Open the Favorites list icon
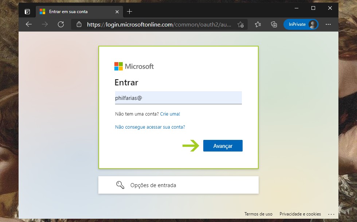Screen dimensions: 357x222 (x=258, y=24)
